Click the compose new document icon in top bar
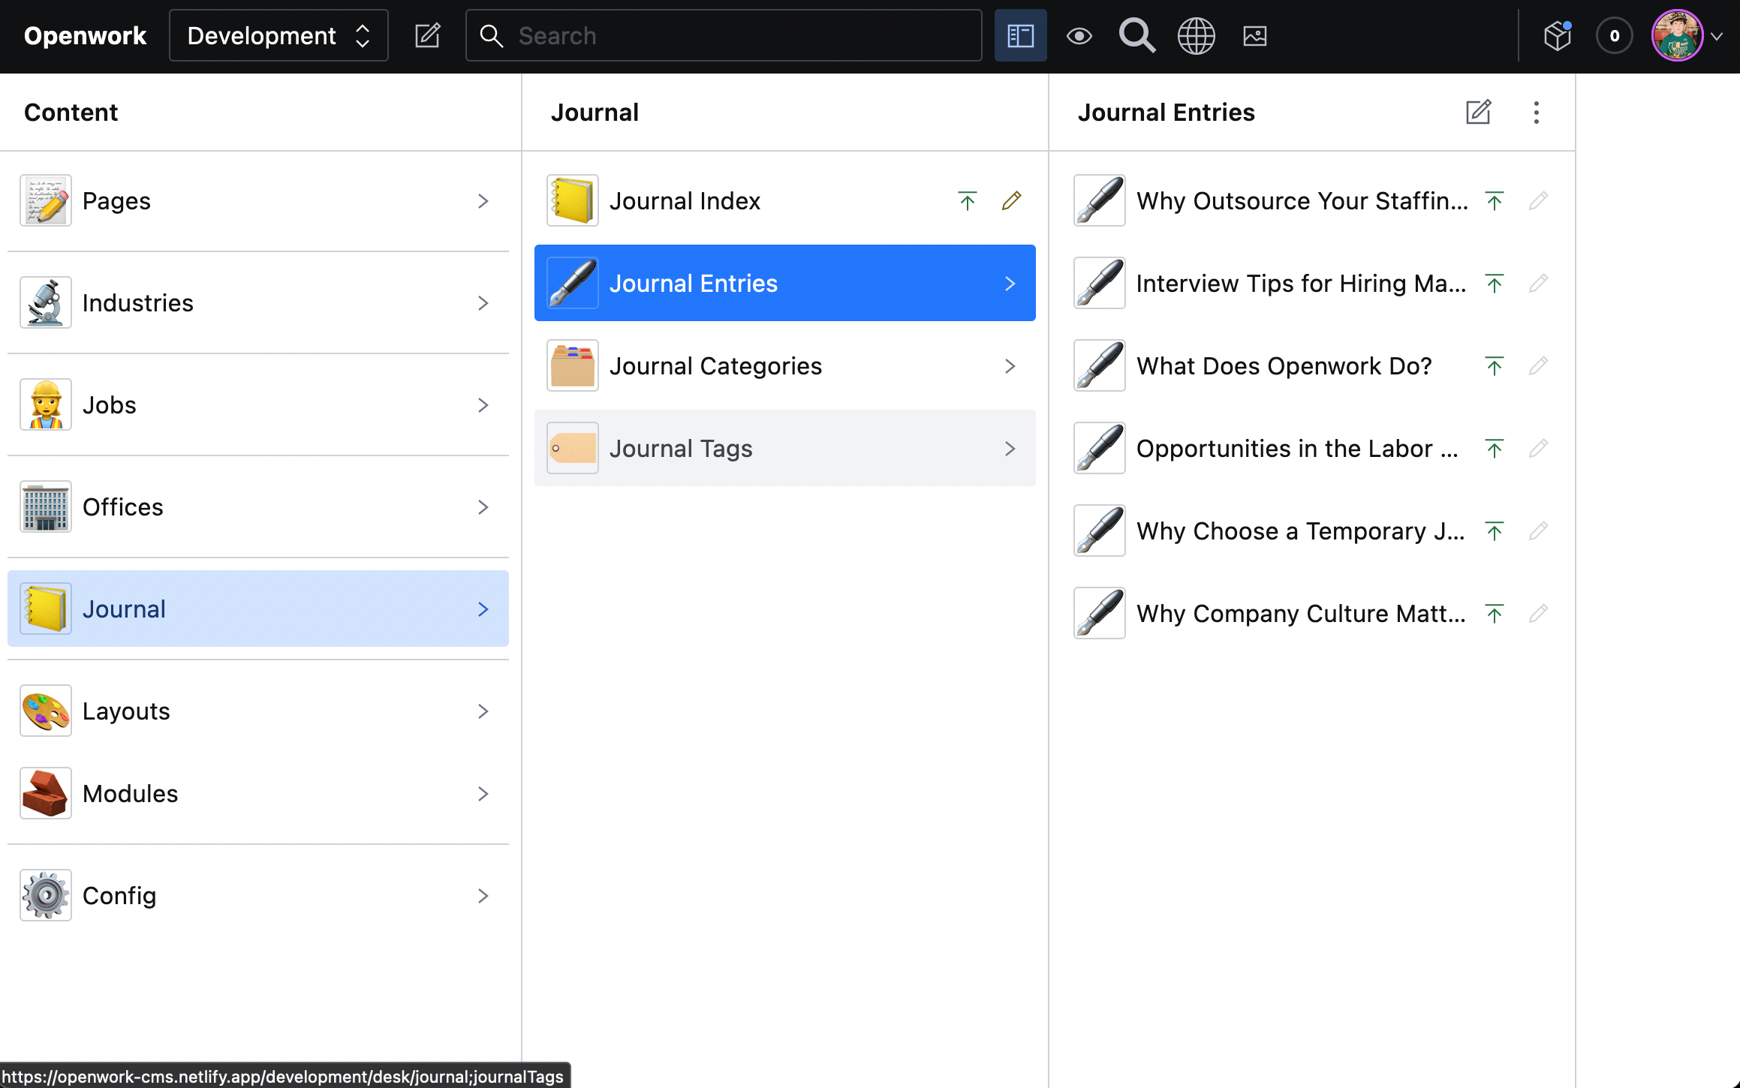The height and width of the screenshot is (1088, 1740). click(427, 35)
